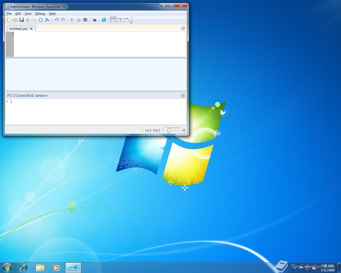Show Script Pane on top layout

click(x=113, y=20)
